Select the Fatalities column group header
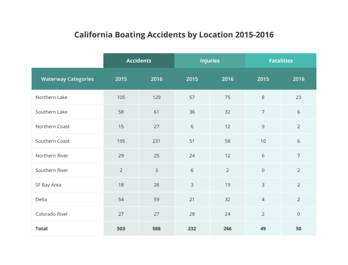Image resolution: width=348 pixels, height=265 pixels. click(281, 61)
